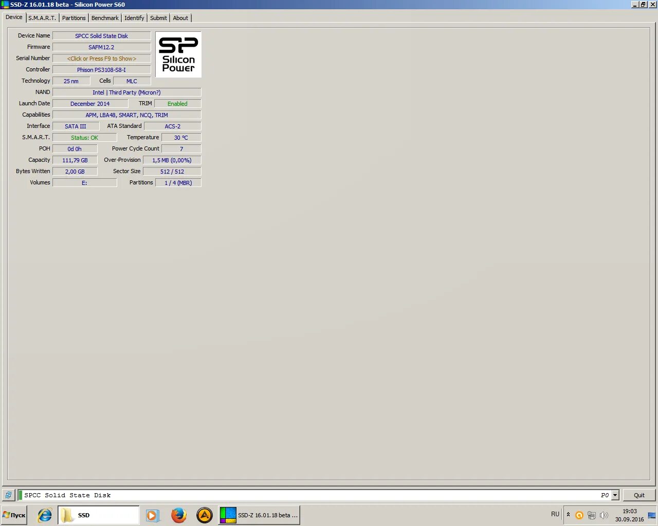This screenshot has height=526, width=658.
Task: Click the orange Avast tray icon
Action: 579,515
